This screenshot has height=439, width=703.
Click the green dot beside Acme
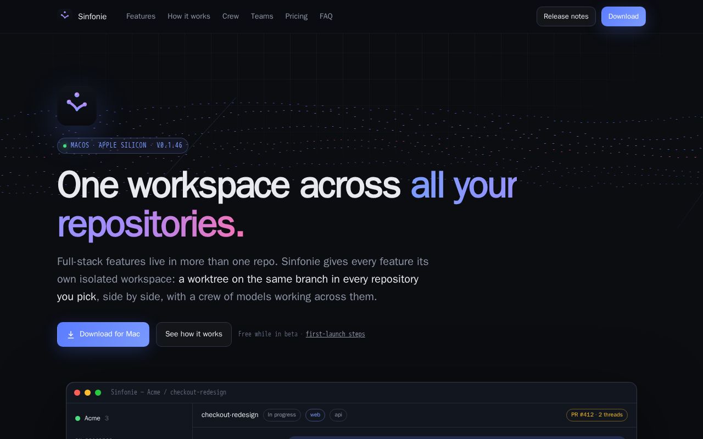coord(77,418)
